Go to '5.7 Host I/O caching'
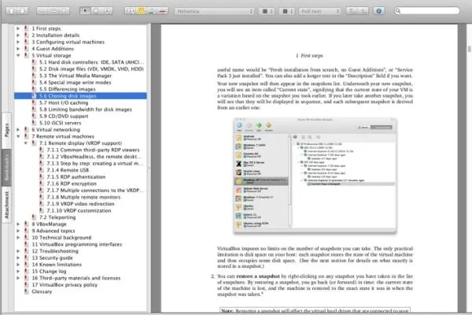 [x=64, y=103]
